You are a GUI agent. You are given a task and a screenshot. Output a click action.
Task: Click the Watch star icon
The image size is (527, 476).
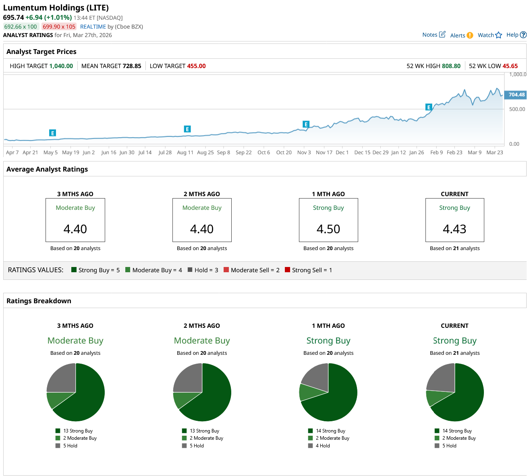point(498,35)
